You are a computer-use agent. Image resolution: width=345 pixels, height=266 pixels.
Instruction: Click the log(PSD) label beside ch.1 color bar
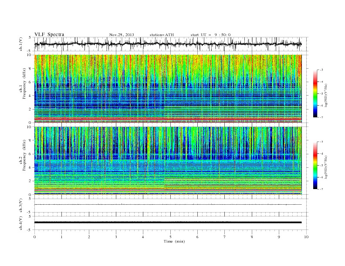click(x=327, y=95)
